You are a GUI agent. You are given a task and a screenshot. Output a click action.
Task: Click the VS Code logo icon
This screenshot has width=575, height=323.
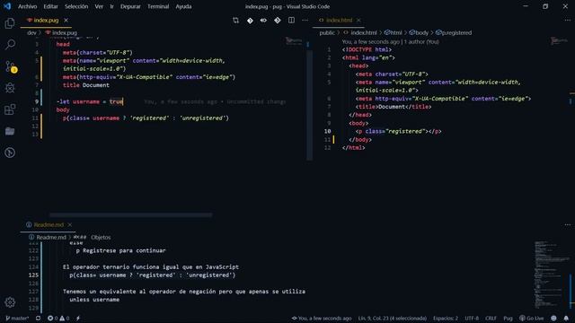(7, 6)
